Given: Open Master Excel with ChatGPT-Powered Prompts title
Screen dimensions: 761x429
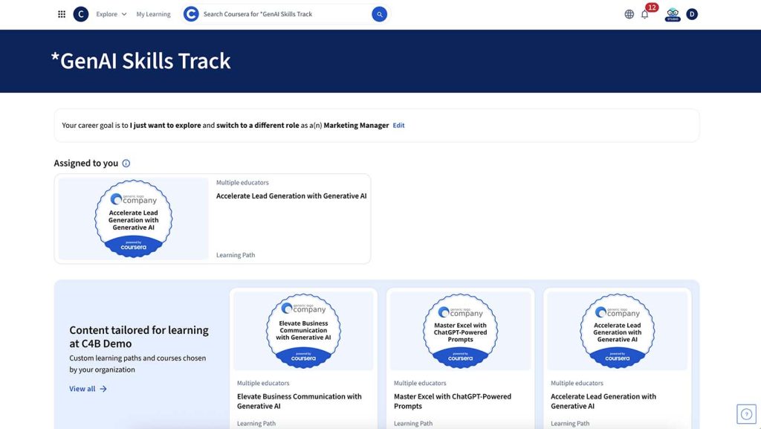Looking at the screenshot, I should point(453,401).
